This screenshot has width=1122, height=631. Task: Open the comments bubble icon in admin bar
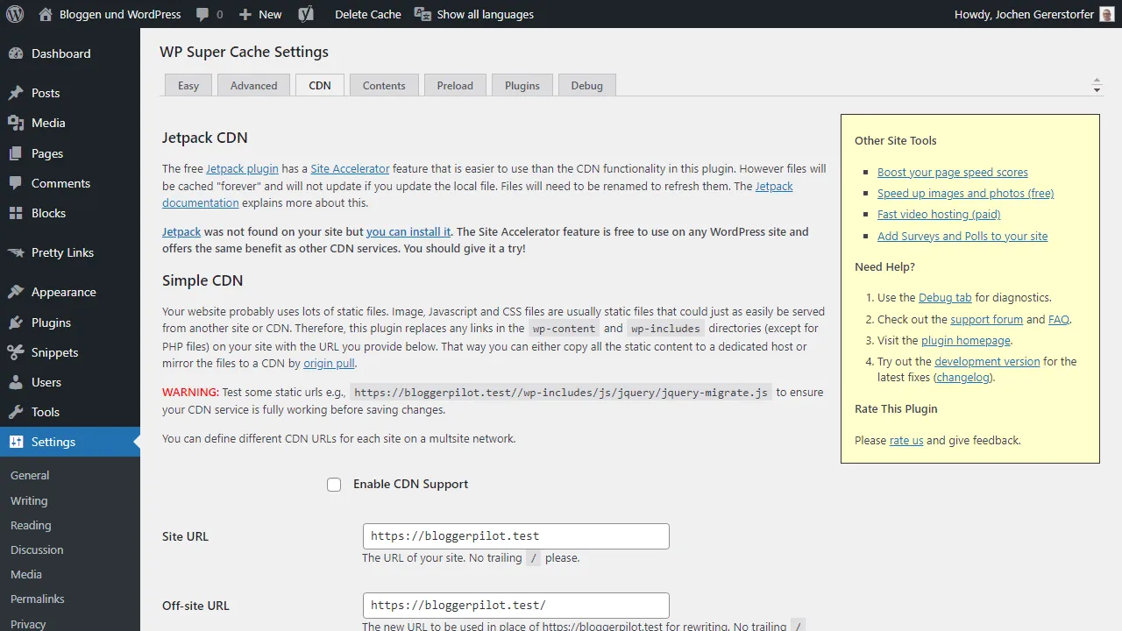pyautogui.click(x=203, y=15)
